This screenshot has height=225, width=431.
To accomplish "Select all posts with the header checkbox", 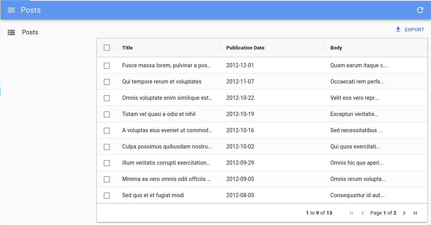I will point(107,47).
